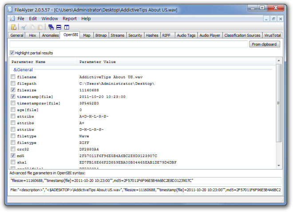Check the filetype RIFF checkbox
The height and width of the screenshot is (212, 293).
coord(13,143)
